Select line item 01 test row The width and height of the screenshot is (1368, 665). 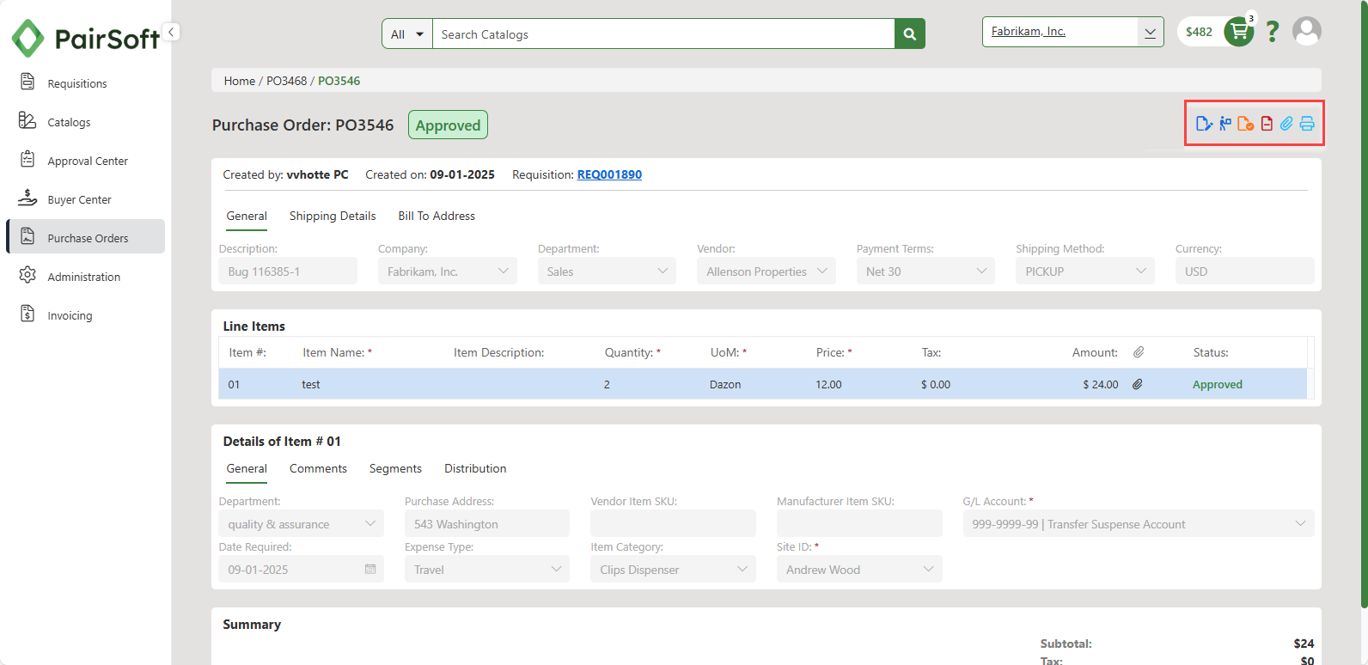763,384
